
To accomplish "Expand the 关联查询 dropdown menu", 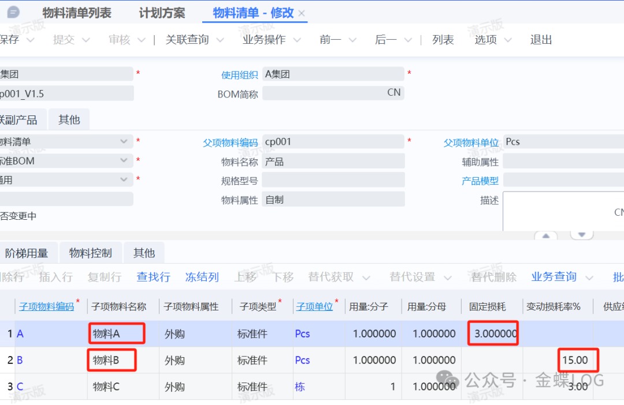I will click(220, 40).
